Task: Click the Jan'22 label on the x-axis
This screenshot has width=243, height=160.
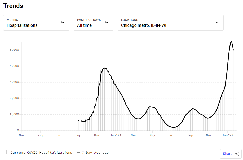Action: point(227,135)
